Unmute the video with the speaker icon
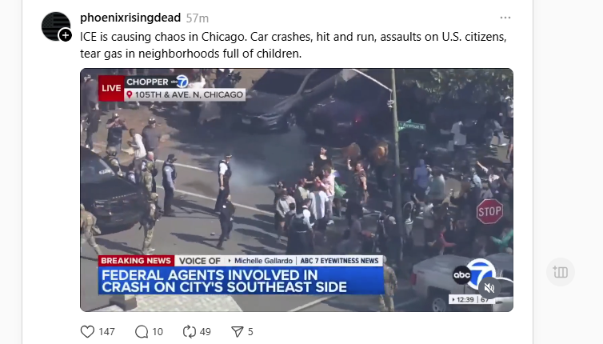603x344 pixels. [x=489, y=288]
